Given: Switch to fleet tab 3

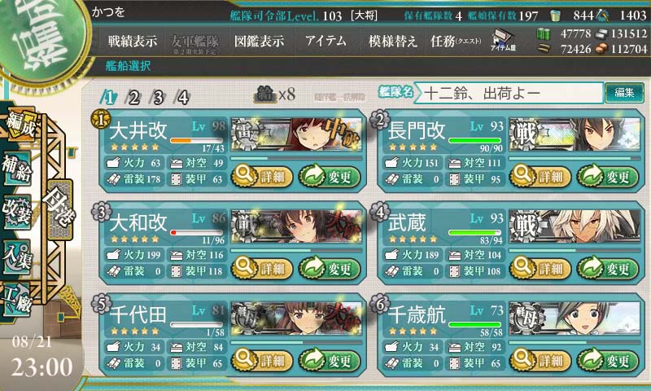Looking at the screenshot, I should click(x=159, y=98).
